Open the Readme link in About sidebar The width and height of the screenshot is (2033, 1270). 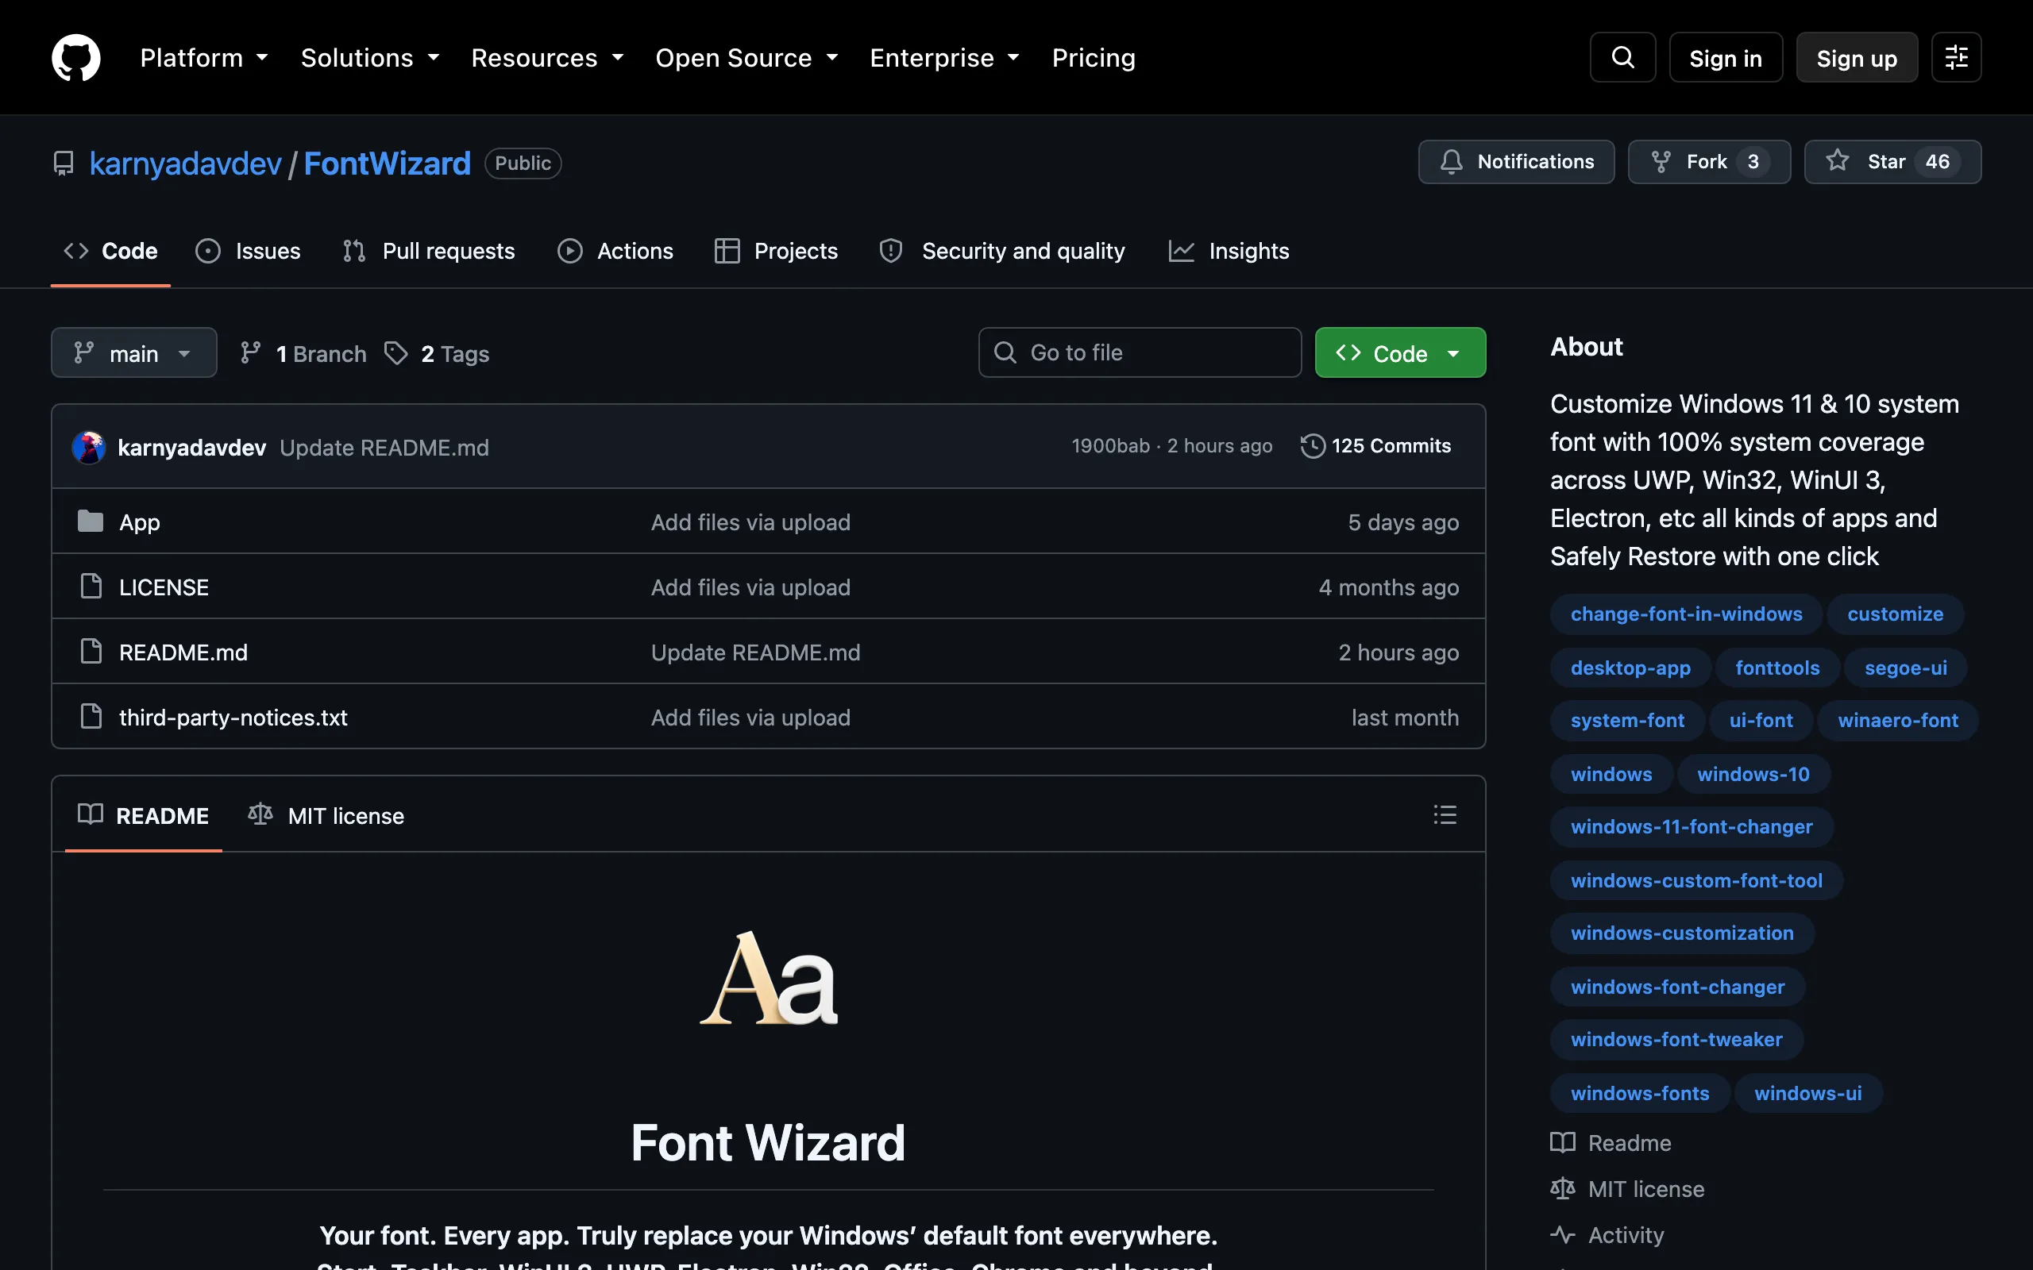[1611, 1143]
